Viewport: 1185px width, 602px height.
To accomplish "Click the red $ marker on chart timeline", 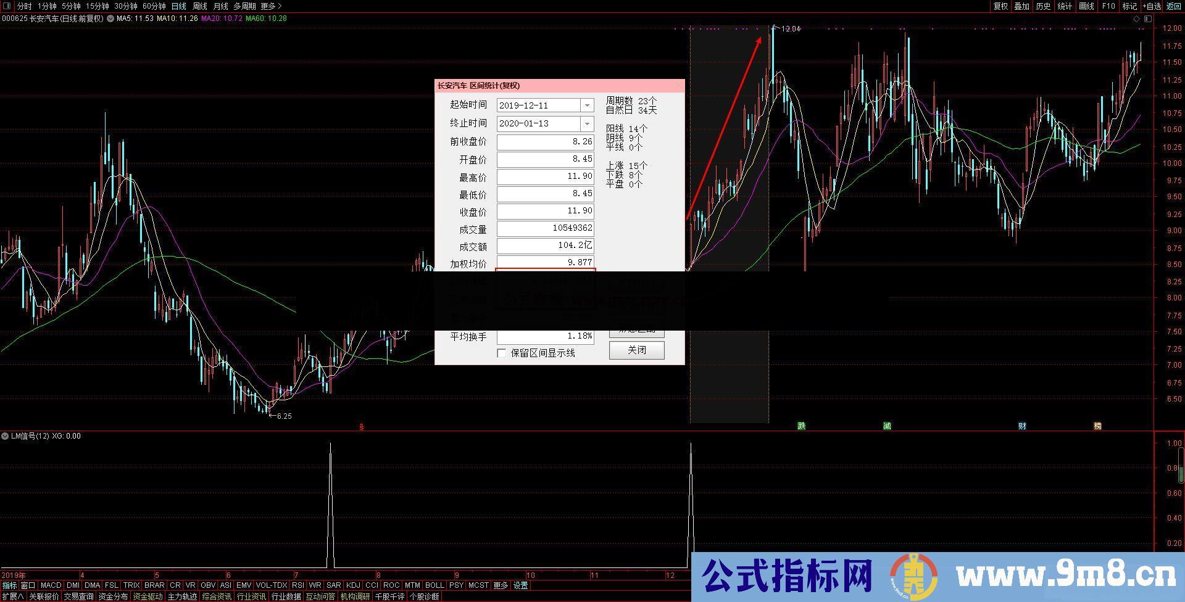I will [x=362, y=426].
